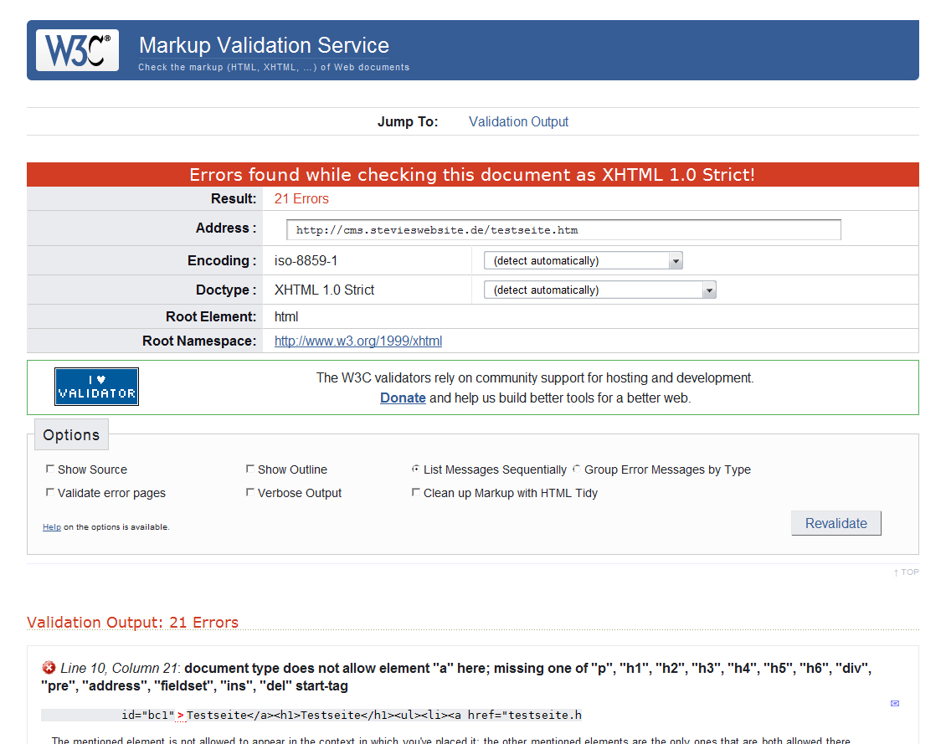Click the small envelope feedback icon

click(x=895, y=703)
